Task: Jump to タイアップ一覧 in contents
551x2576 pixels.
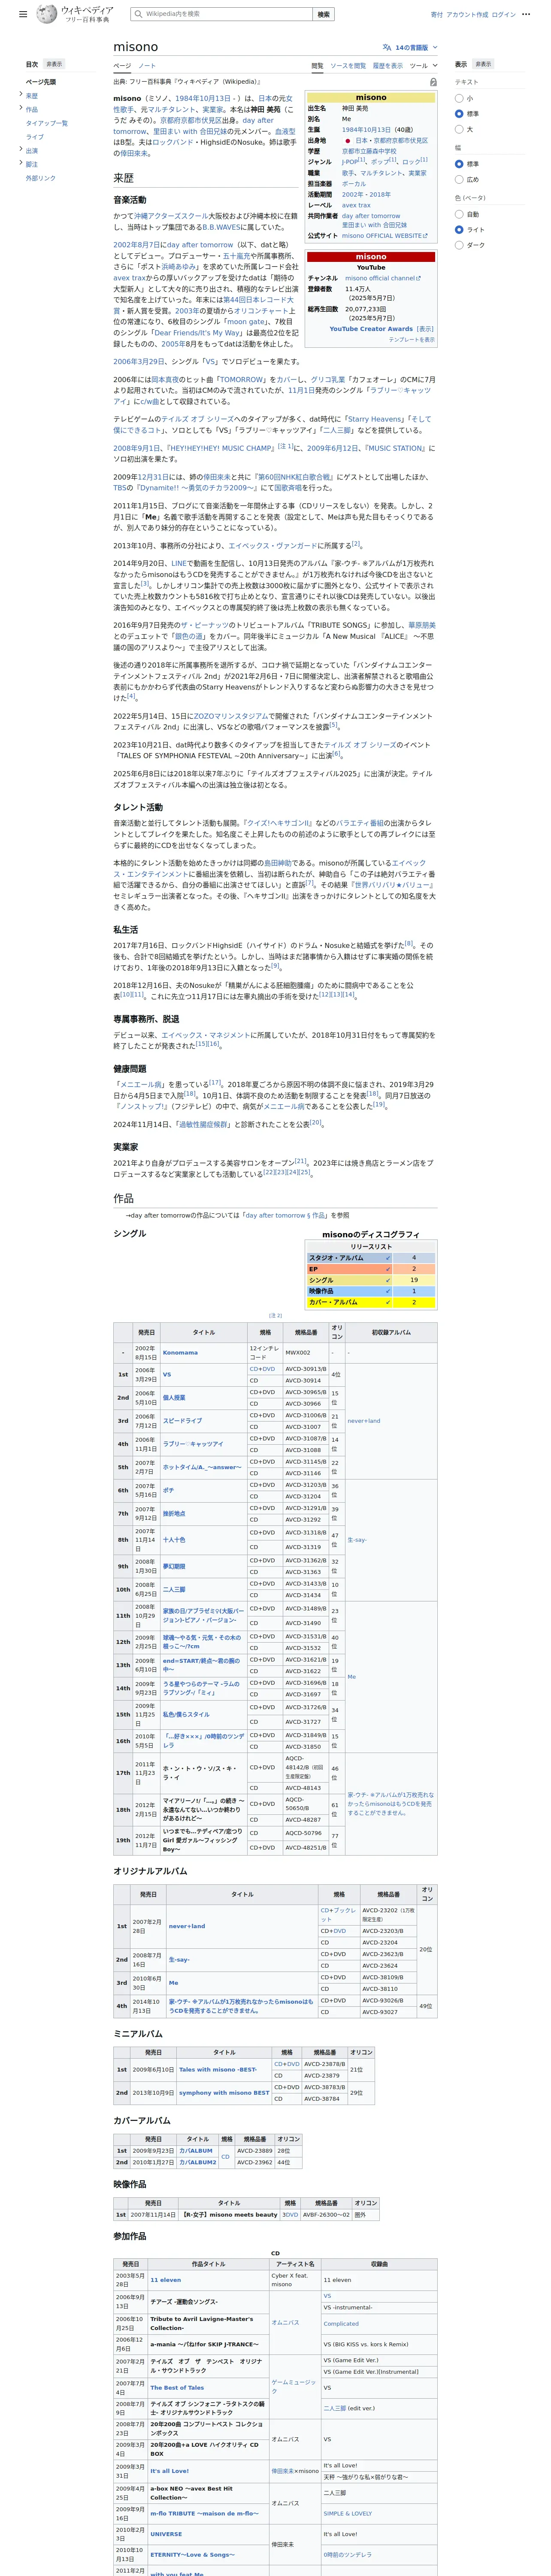Action: [47, 123]
